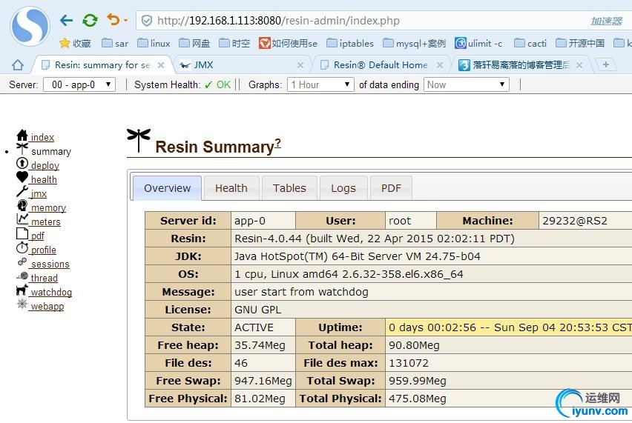Open a new browser tab
Viewport: 632px width, 423px height.
click(x=605, y=64)
